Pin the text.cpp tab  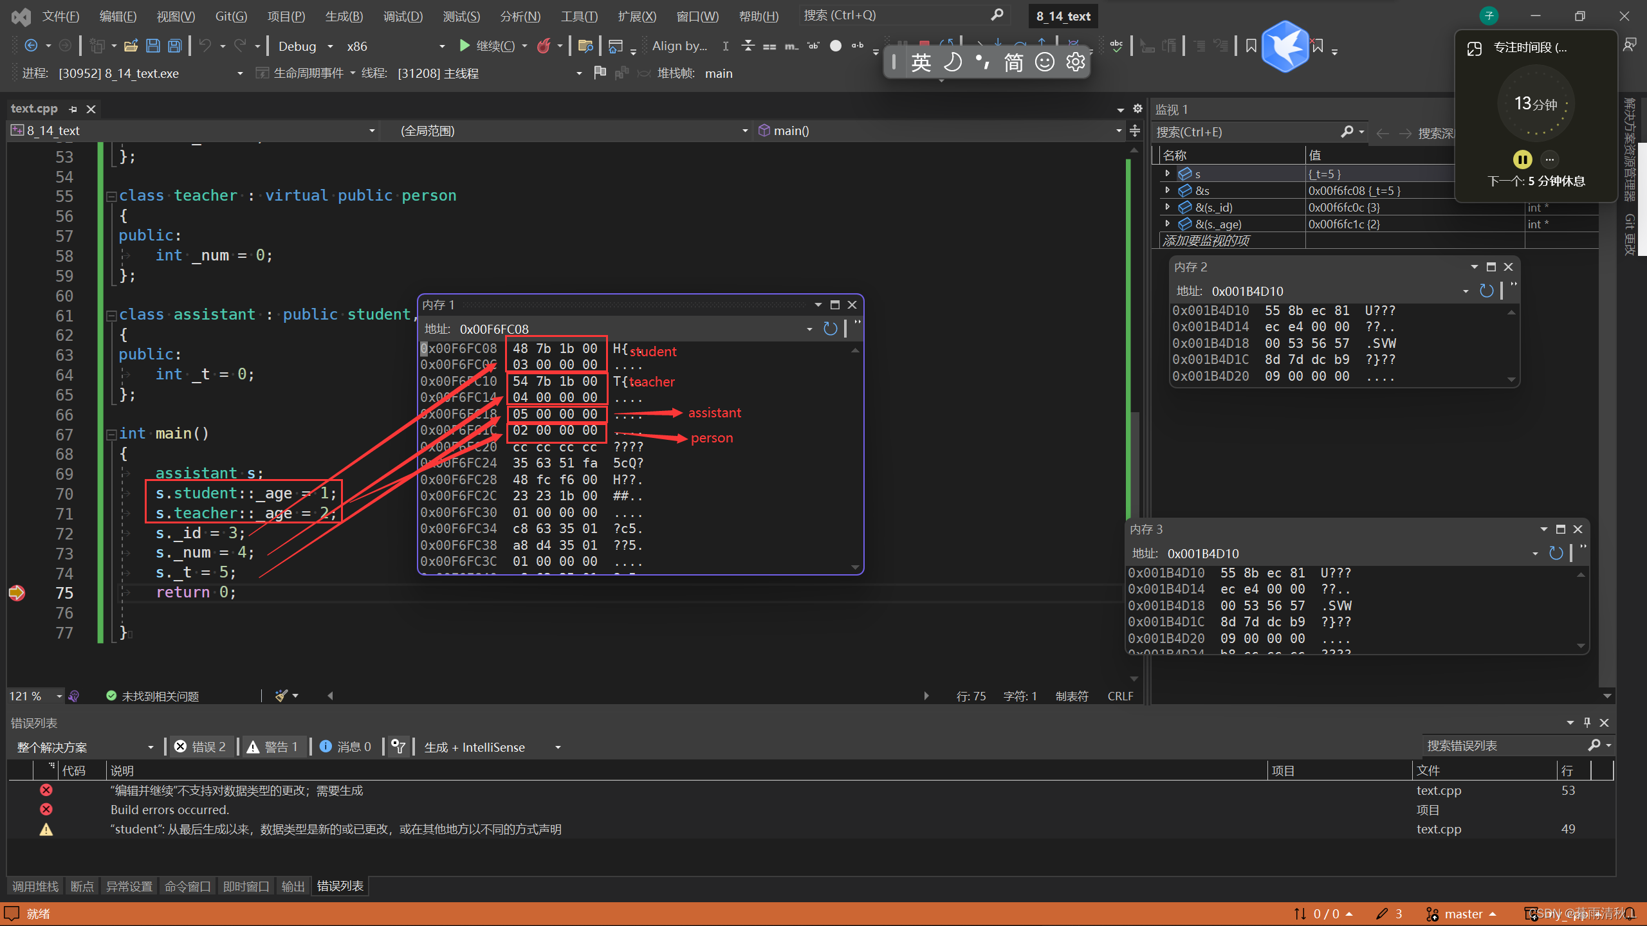pos(73,109)
